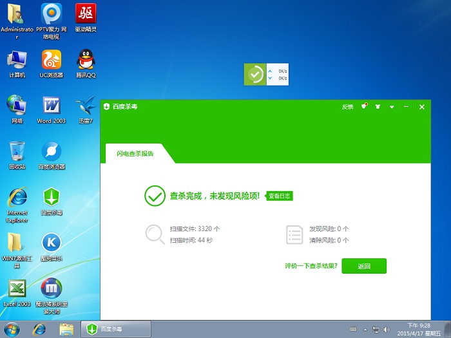Open the 网络 (Network) desktop icon
This screenshot has width=451, height=338.
point(17,109)
